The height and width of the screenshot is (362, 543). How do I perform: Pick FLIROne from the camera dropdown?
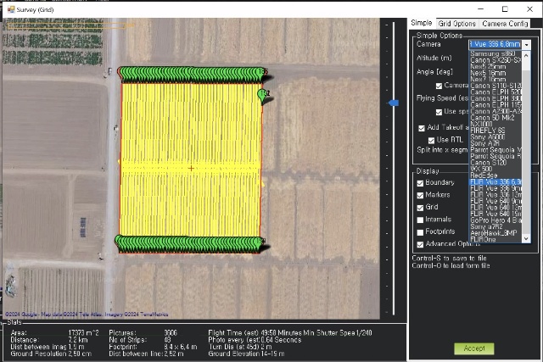pos(483,240)
